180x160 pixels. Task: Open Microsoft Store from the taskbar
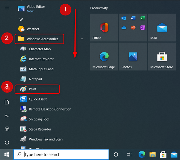[x=163, y=154]
